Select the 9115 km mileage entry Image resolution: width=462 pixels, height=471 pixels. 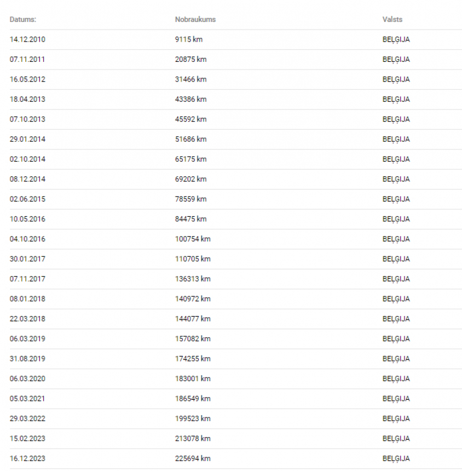pos(189,39)
